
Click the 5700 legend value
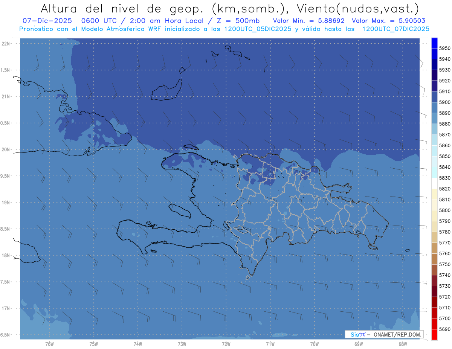pyautogui.click(x=444, y=319)
